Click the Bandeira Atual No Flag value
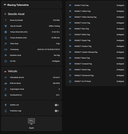This screenshot has height=134, width=128. tap(57, 55)
